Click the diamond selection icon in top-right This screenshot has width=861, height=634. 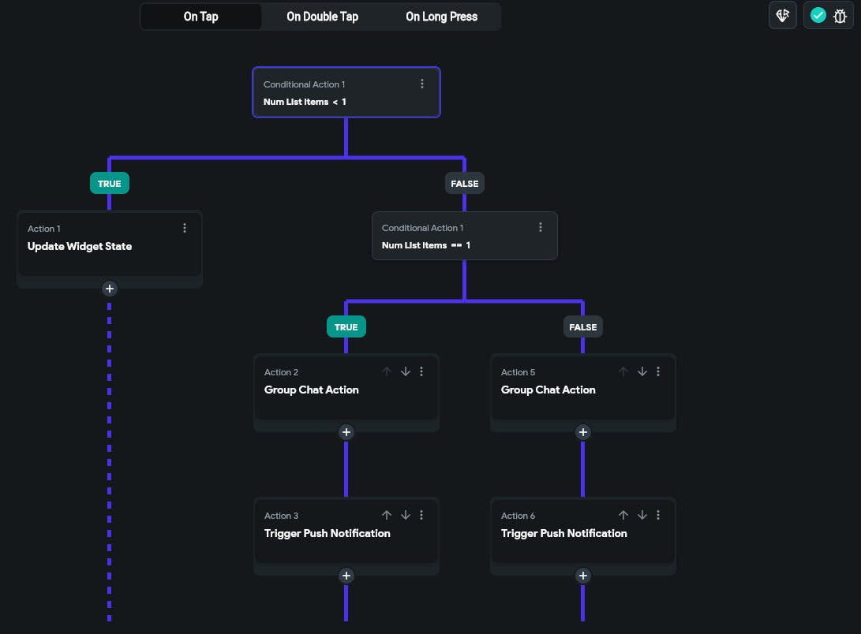[783, 16]
